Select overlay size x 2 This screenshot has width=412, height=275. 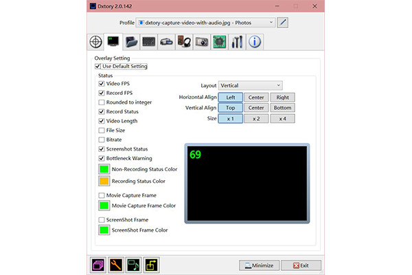click(256, 119)
